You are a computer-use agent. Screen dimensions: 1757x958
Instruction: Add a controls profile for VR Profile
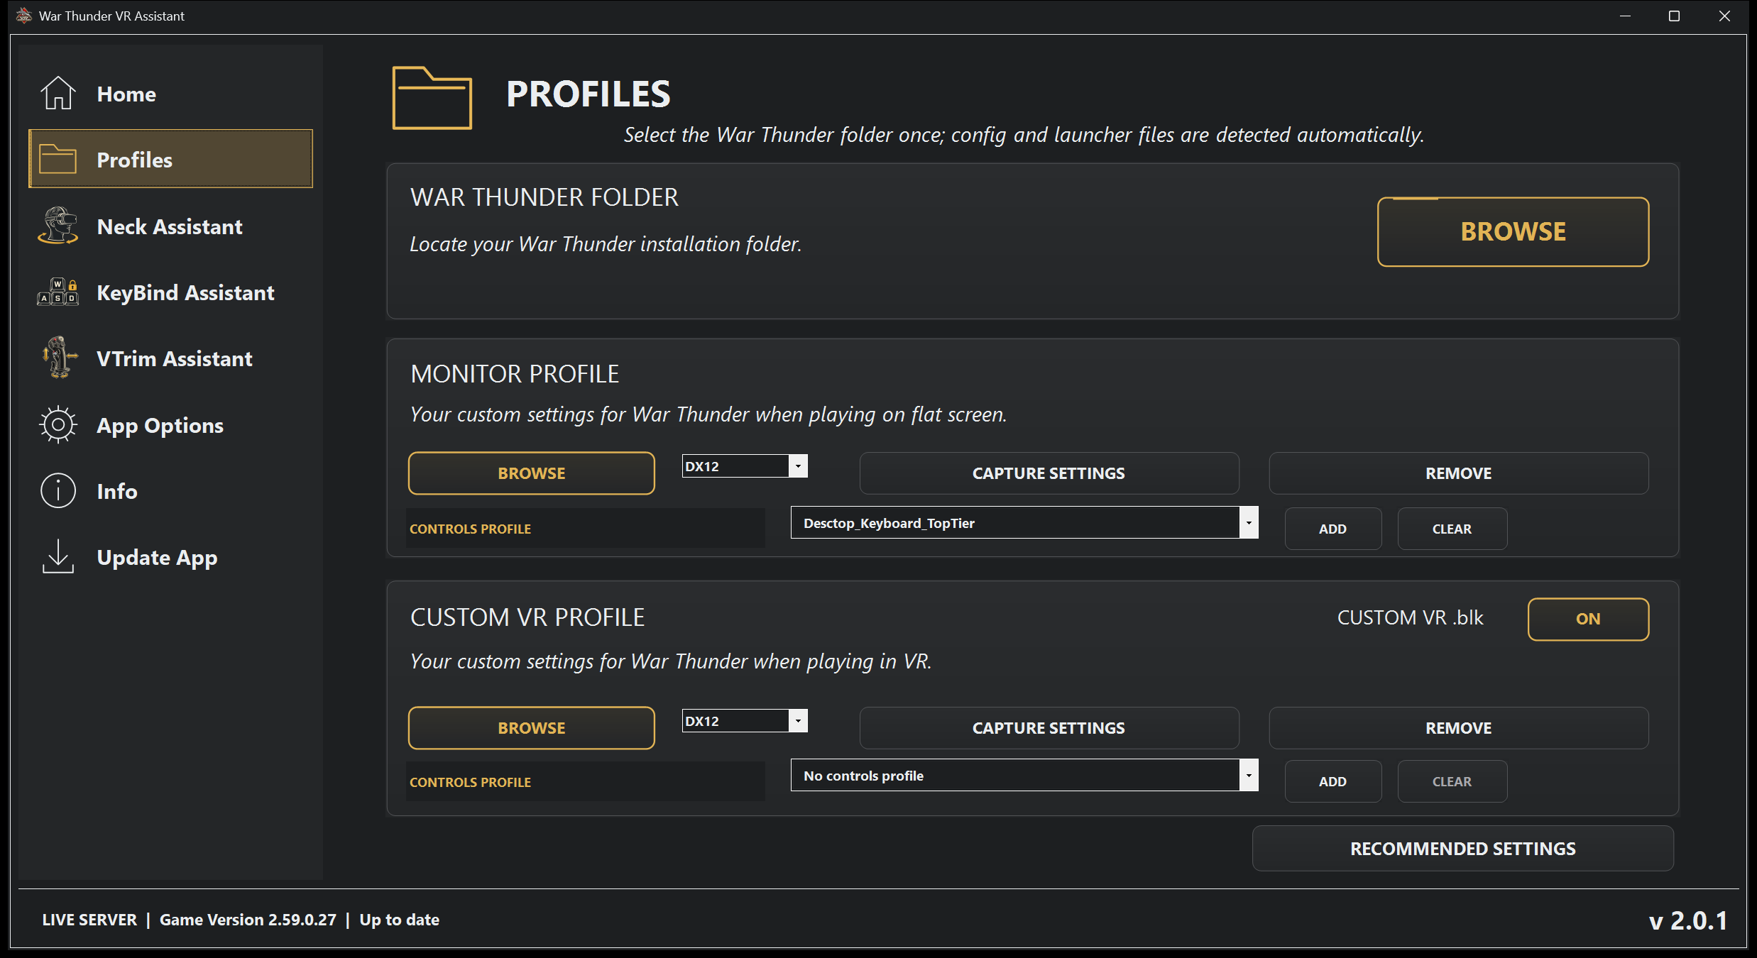click(x=1332, y=781)
